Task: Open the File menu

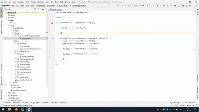Action: (6, 2)
